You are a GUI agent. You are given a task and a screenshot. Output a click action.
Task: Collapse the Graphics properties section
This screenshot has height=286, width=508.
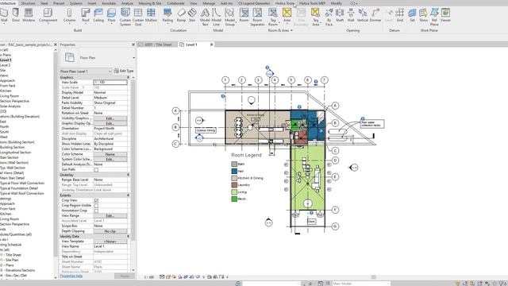(x=129, y=78)
